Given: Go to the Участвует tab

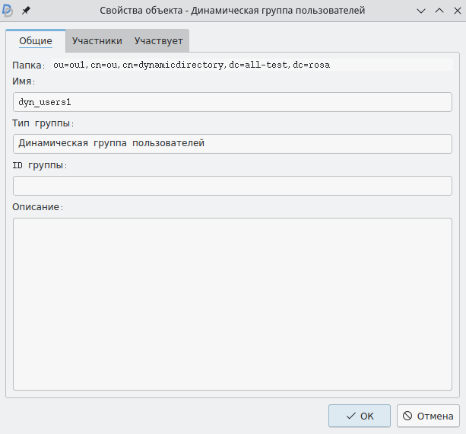Looking at the screenshot, I should pos(158,40).
